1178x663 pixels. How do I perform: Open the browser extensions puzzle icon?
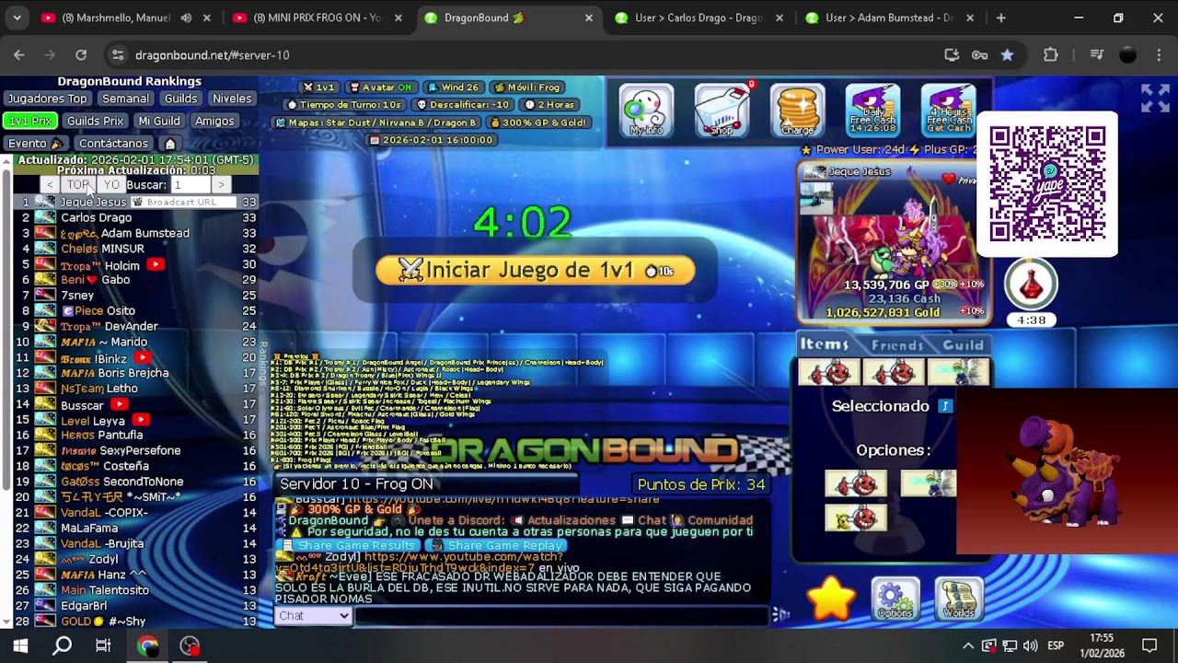tap(1051, 55)
